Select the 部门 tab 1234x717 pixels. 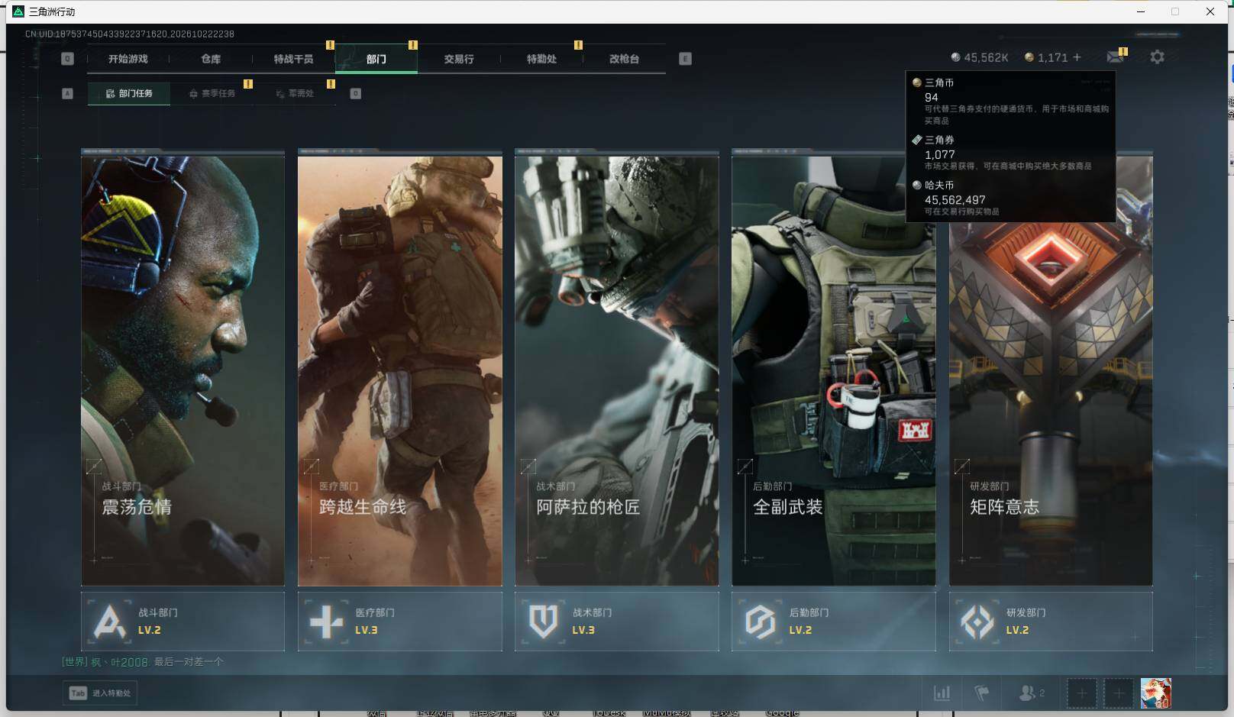point(376,59)
